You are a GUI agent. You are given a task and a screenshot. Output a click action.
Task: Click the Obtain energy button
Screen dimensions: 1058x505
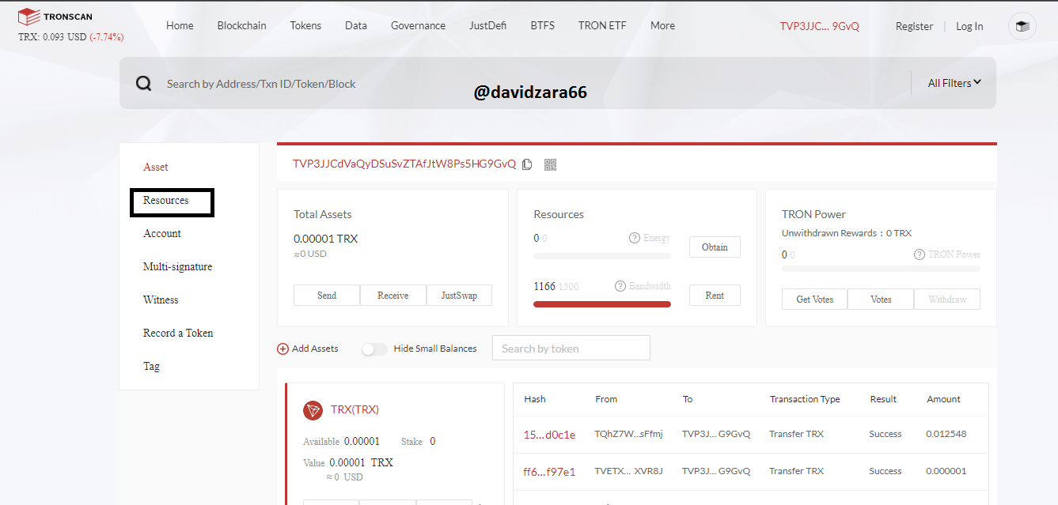pyautogui.click(x=715, y=247)
